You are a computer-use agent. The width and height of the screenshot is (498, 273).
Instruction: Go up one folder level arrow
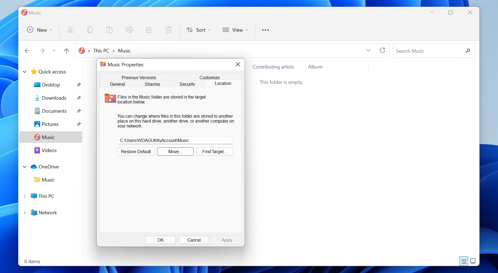(67, 51)
